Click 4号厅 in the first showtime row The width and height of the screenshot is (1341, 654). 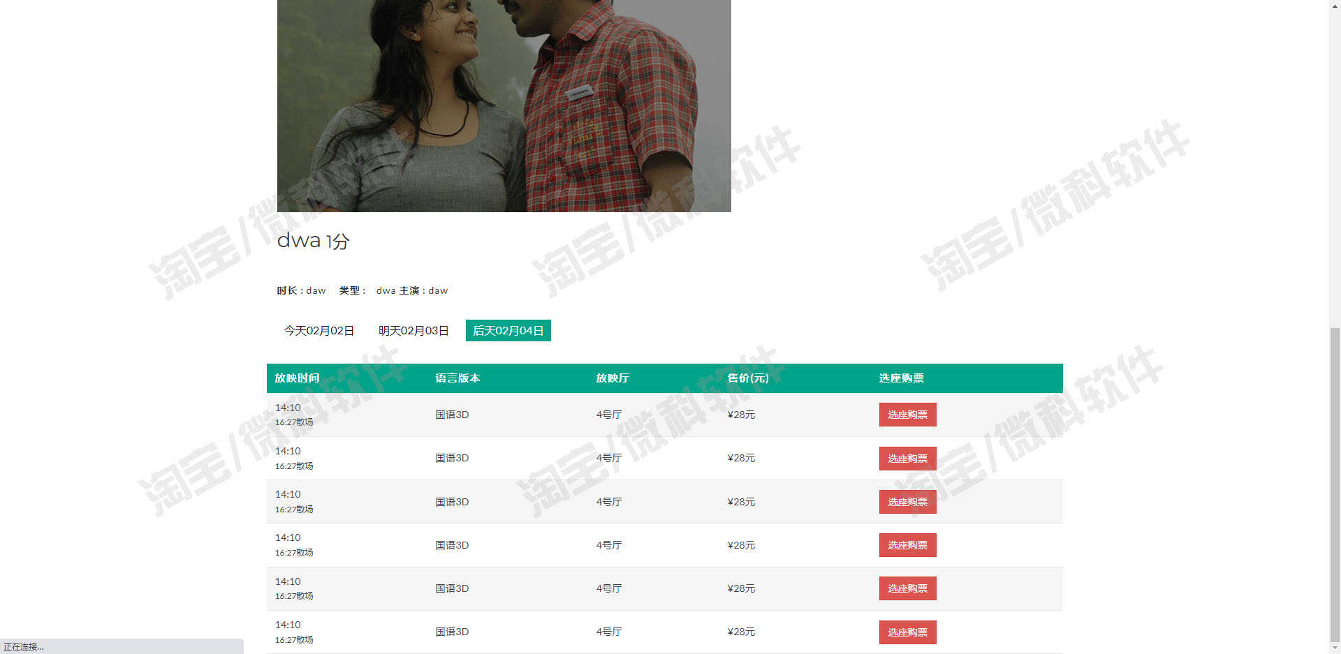(x=608, y=415)
